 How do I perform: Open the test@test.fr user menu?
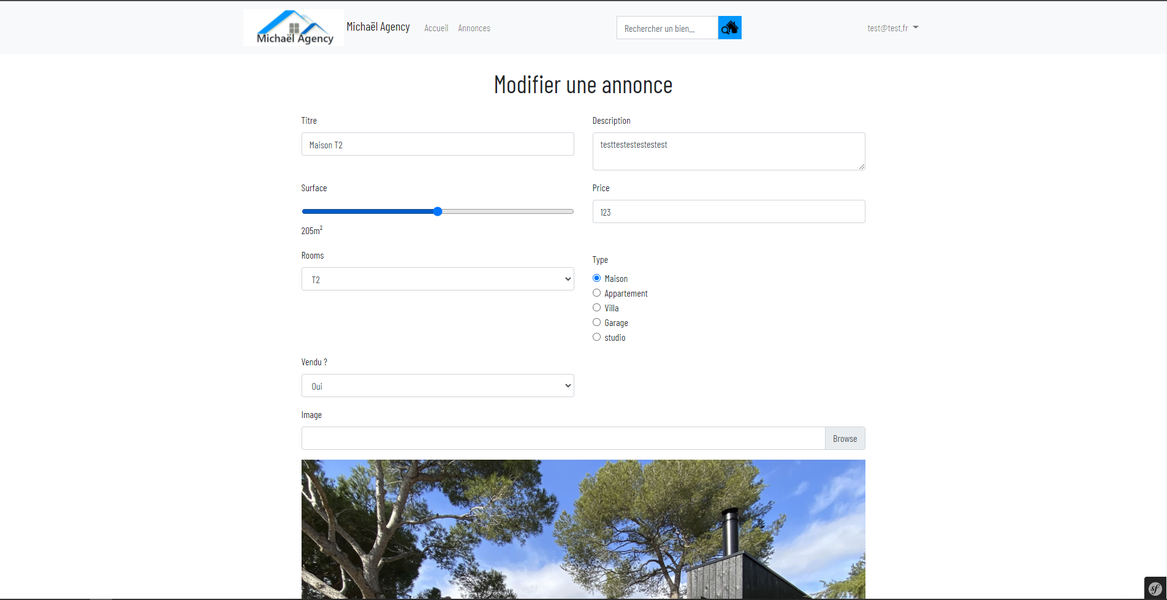[892, 28]
